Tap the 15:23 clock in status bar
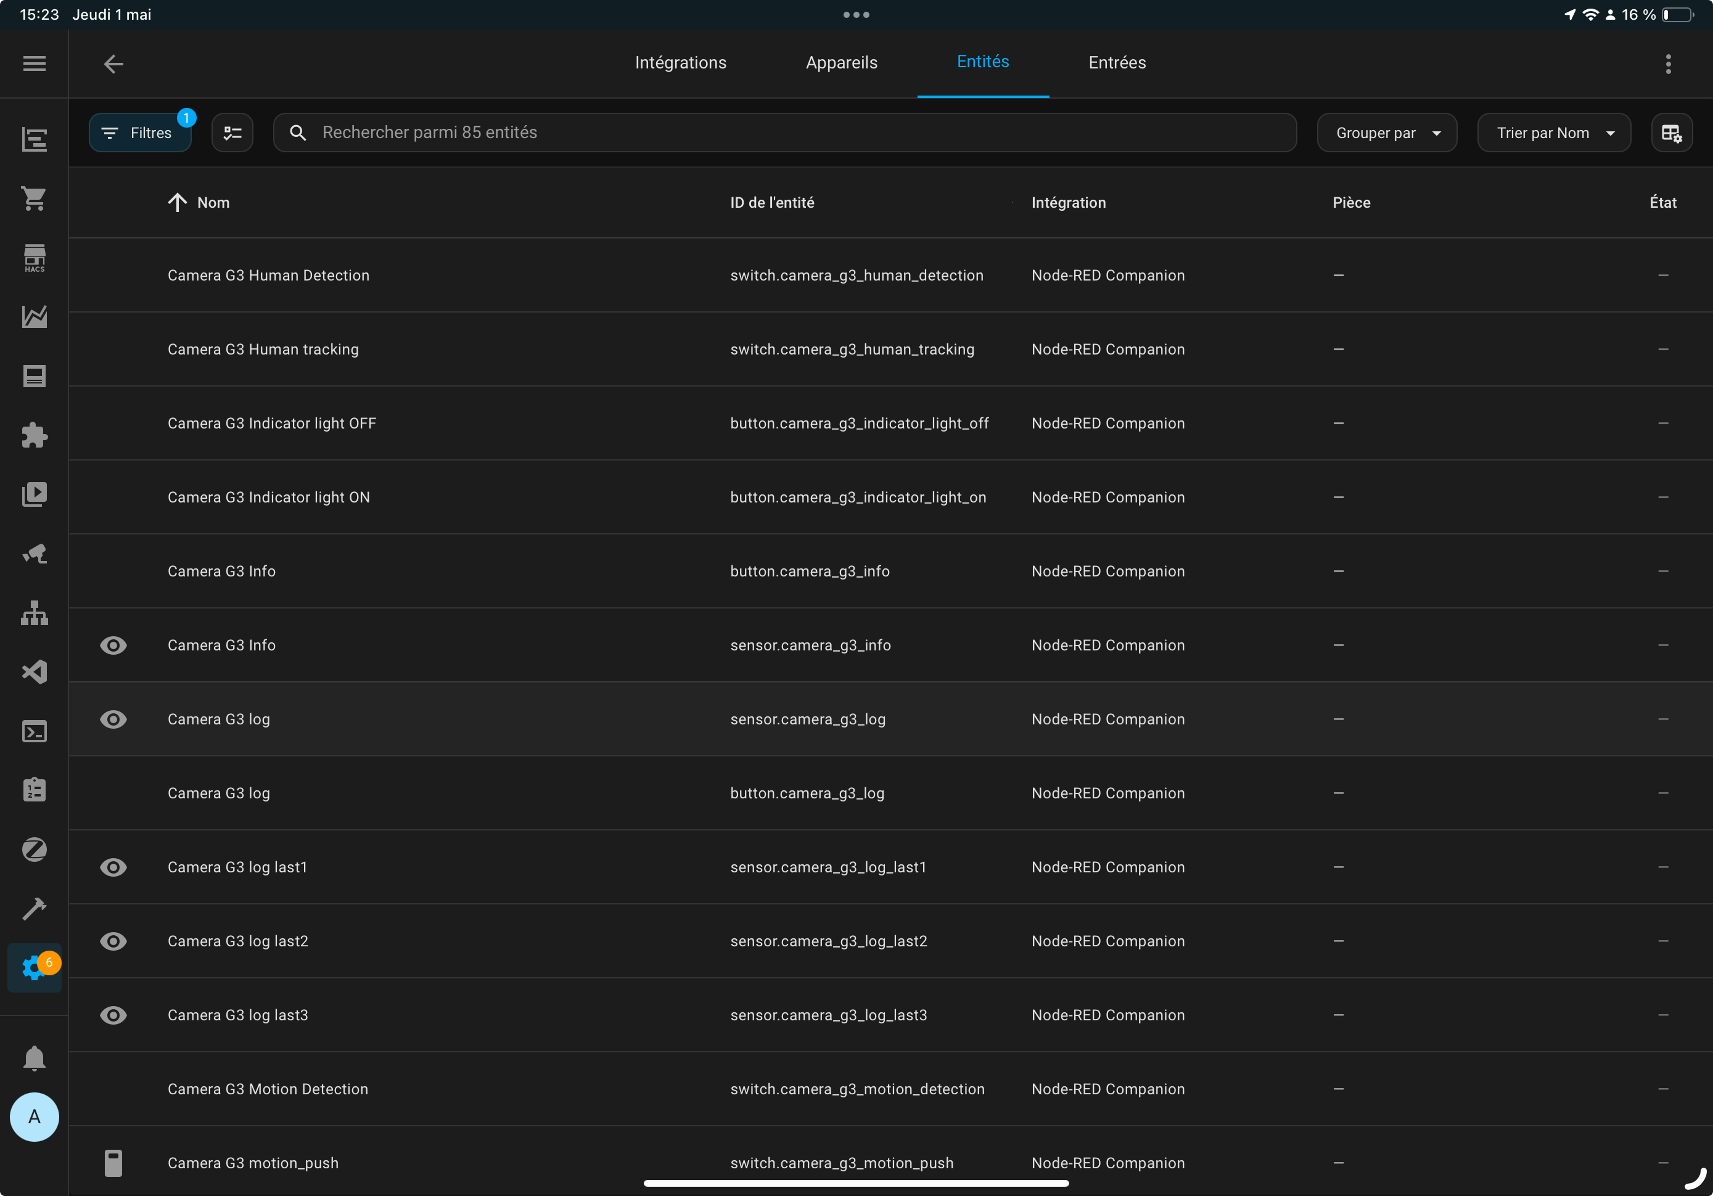This screenshot has width=1713, height=1196. [x=39, y=15]
